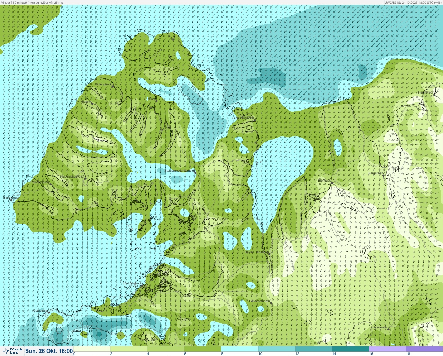The width and height of the screenshot is (443, 356).
Task: Click the Reykir í Hrútafirði station label
Action: coord(256,252)
